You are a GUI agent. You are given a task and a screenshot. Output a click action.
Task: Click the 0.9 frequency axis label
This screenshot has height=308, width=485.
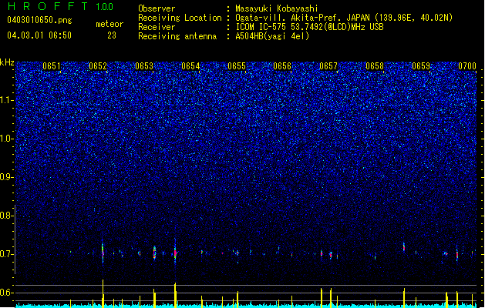coord(6,177)
